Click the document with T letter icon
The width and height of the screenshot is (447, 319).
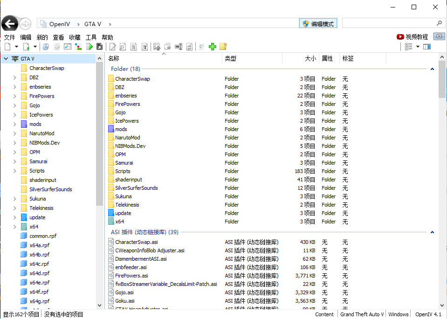coord(145,47)
